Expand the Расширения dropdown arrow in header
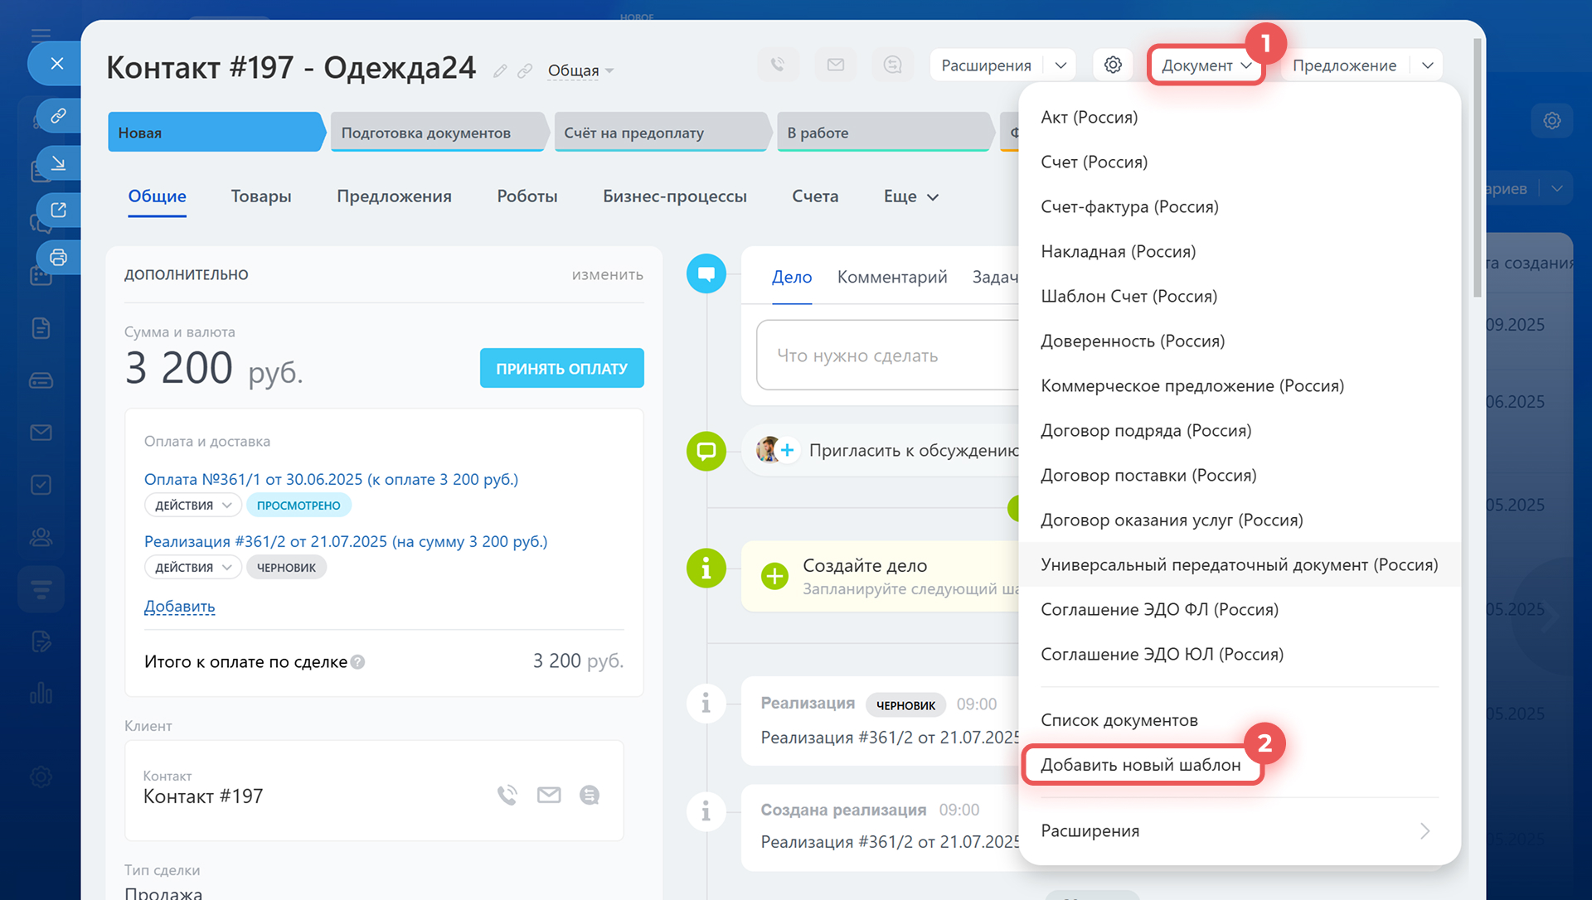This screenshot has height=900, width=1592. click(x=1061, y=65)
